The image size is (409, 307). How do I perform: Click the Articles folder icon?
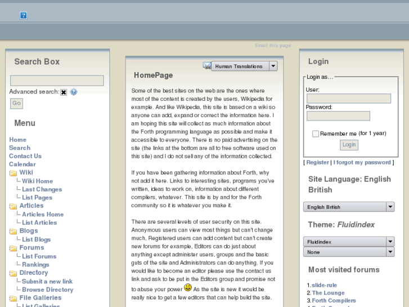coord(13,206)
